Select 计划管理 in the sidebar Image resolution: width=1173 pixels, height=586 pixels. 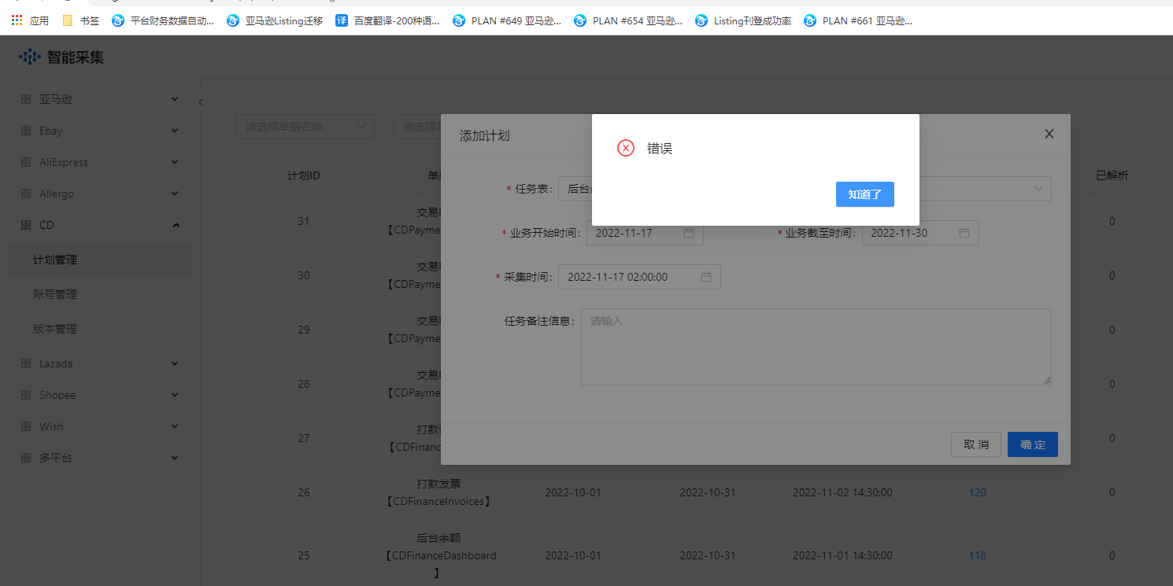pos(100,260)
